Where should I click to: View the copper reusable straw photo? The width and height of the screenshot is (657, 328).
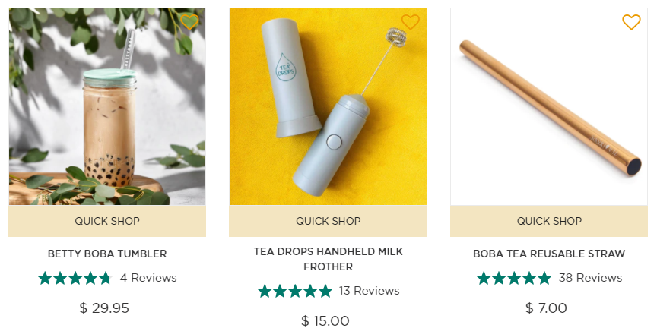click(x=549, y=107)
